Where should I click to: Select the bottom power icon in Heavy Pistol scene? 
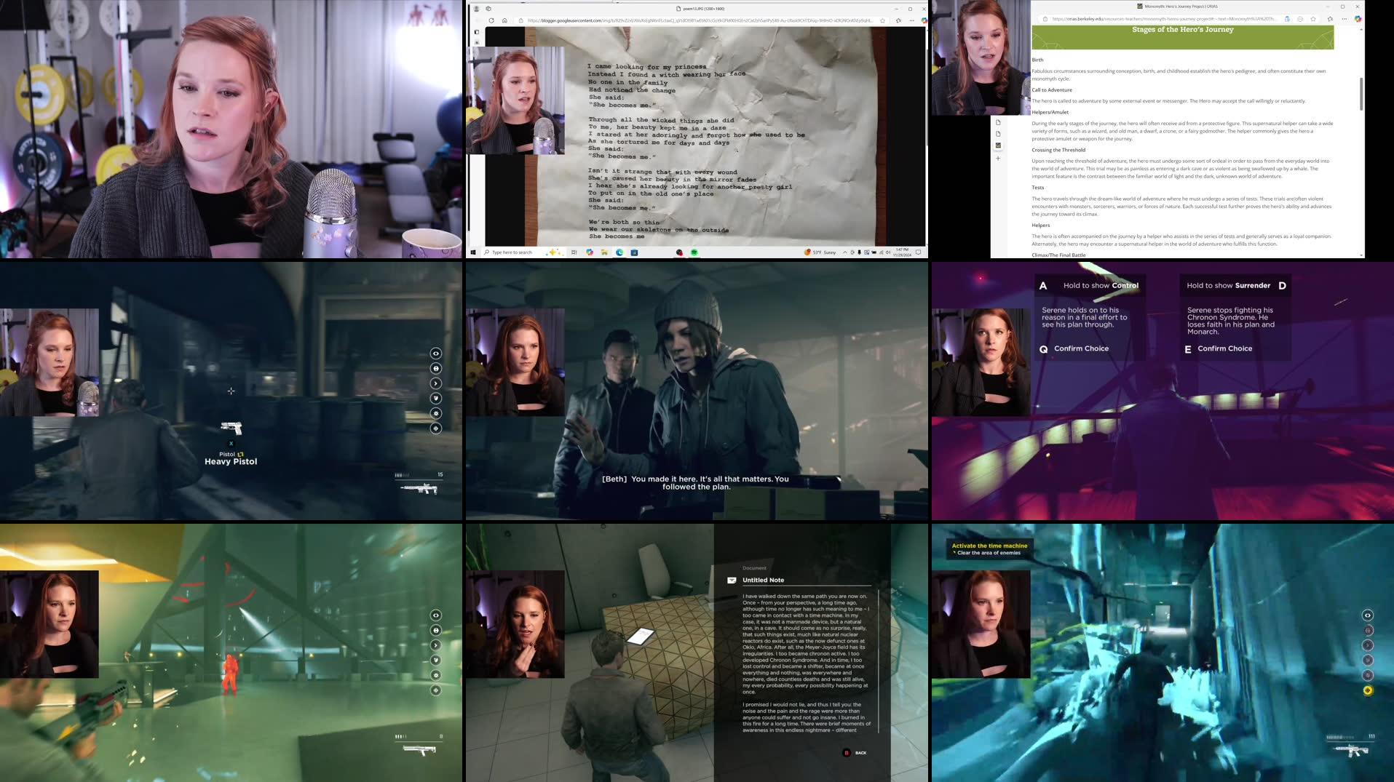436,428
